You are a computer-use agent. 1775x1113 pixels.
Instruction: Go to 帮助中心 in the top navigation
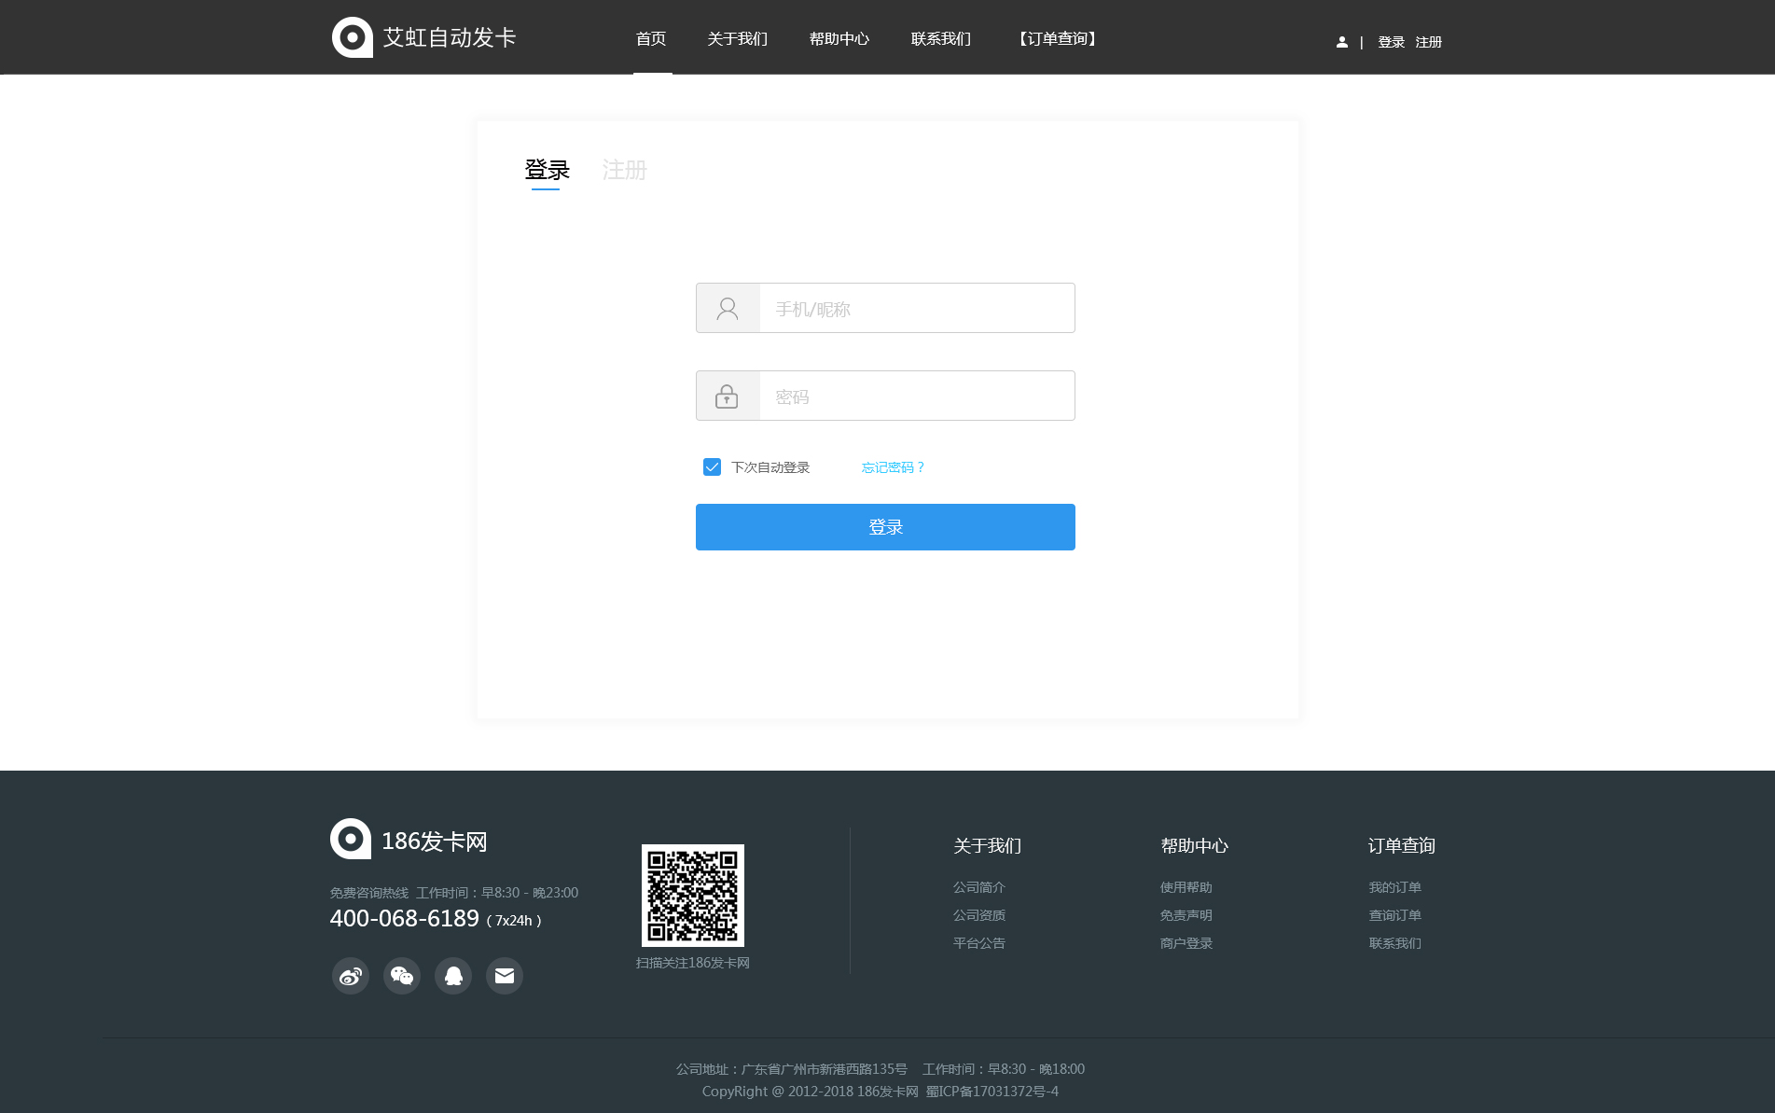click(x=839, y=39)
